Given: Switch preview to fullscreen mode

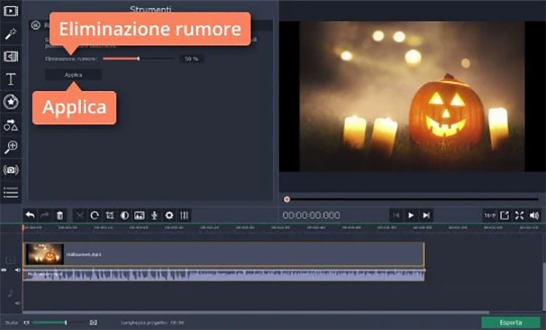Looking at the screenshot, I should [x=519, y=216].
